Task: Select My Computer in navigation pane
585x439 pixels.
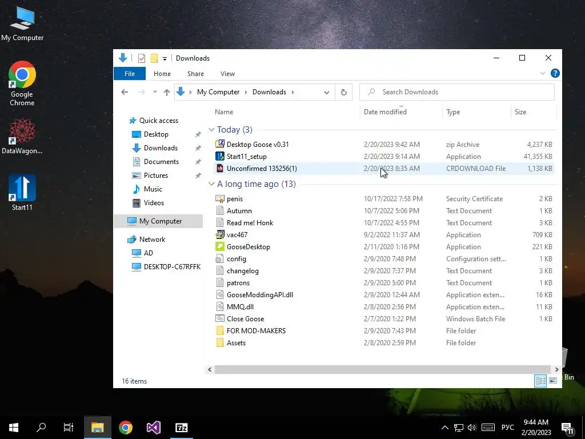Action: click(x=160, y=221)
